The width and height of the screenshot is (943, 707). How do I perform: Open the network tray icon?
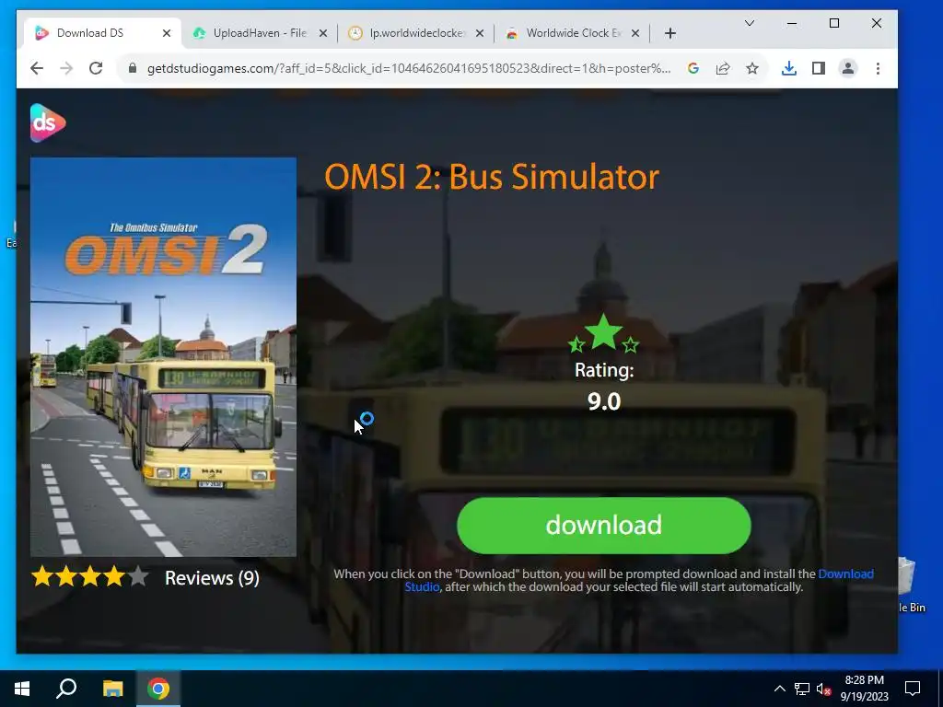point(802,689)
